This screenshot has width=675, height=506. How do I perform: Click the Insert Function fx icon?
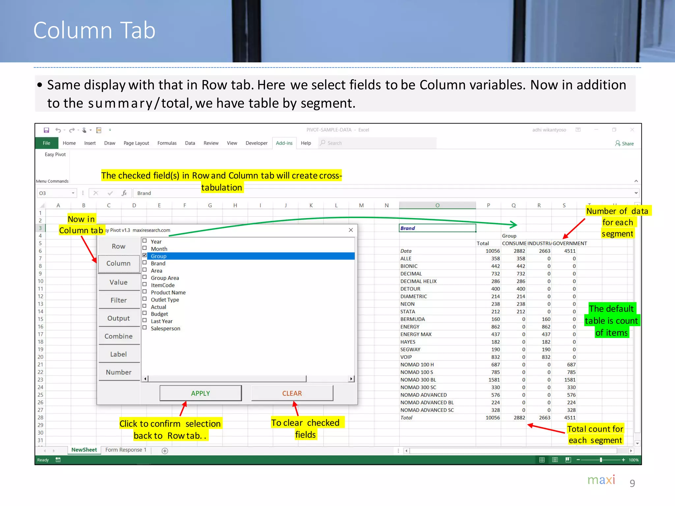click(x=124, y=193)
